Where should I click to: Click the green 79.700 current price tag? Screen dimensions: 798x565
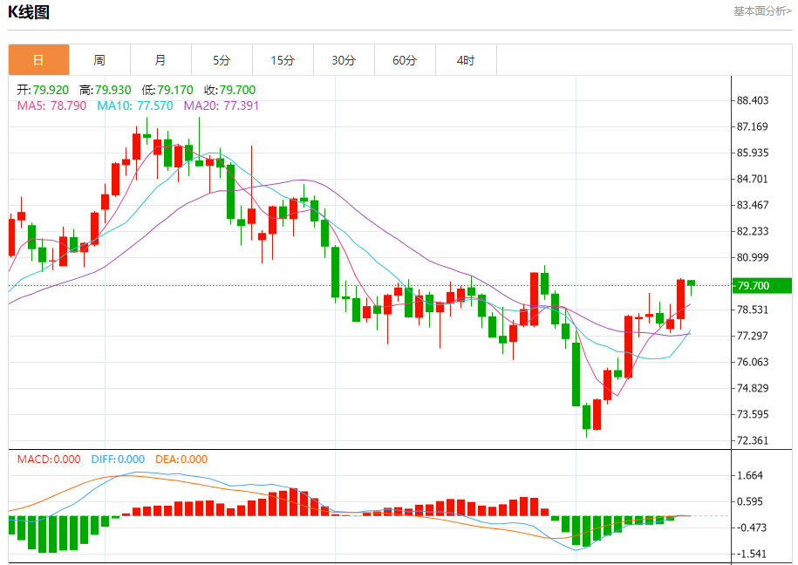point(762,286)
